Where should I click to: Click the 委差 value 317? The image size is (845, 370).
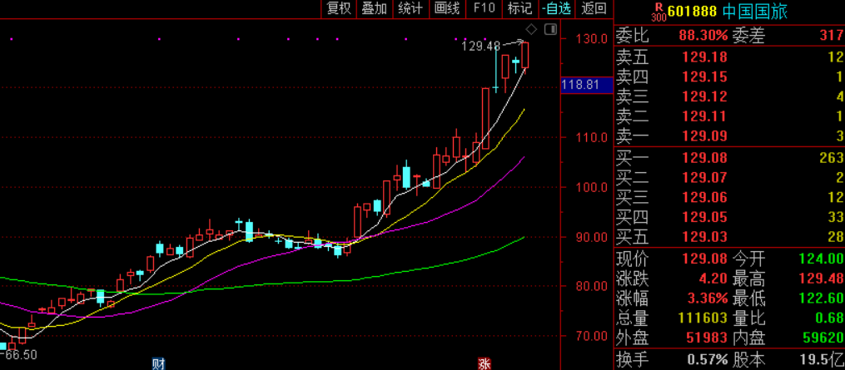[831, 36]
